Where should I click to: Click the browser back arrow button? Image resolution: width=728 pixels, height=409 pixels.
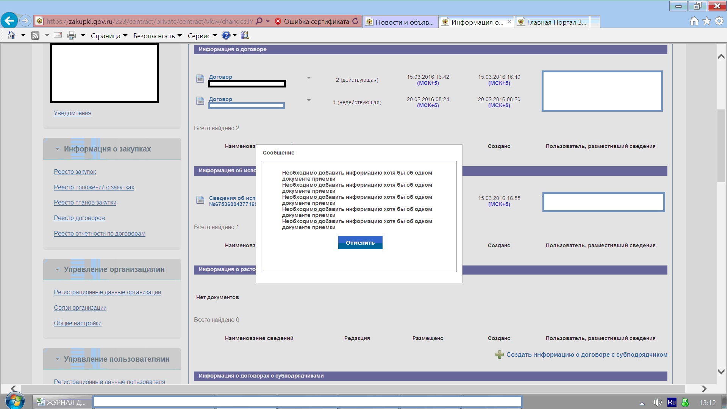(x=9, y=20)
